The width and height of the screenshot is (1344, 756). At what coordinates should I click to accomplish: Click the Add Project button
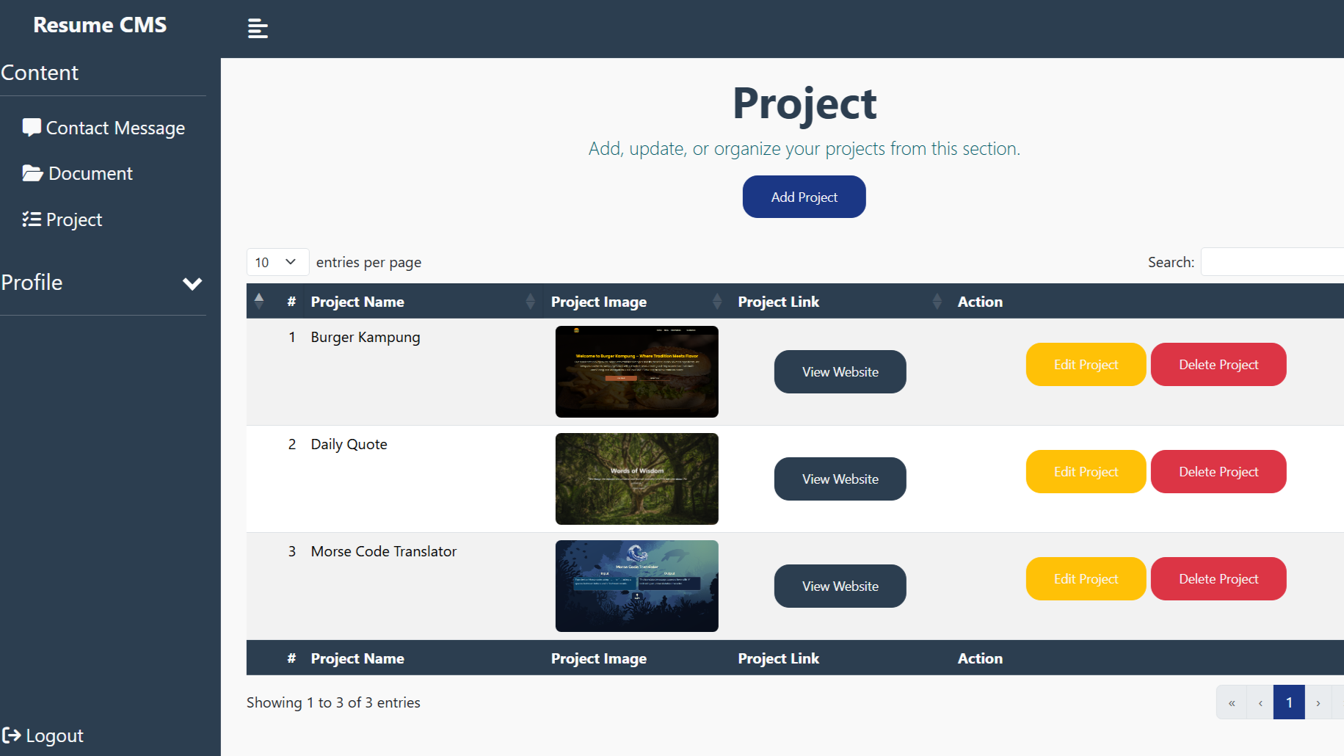tap(804, 197)
